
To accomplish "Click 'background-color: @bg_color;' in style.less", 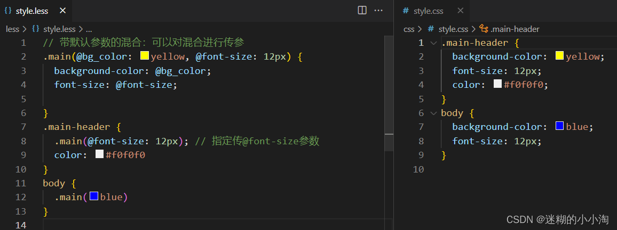I will click(x=132, y=71).
